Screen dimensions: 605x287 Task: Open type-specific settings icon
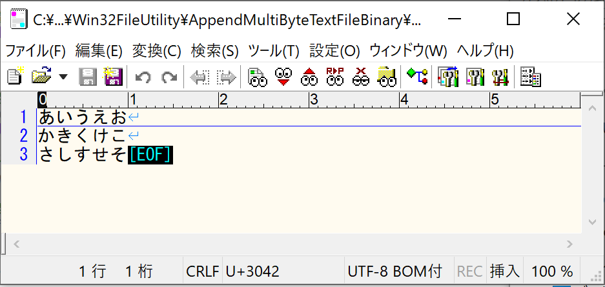pyautogui.click(x=475, y=77)
